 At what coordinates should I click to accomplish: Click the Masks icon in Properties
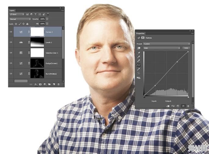(143, 38)
